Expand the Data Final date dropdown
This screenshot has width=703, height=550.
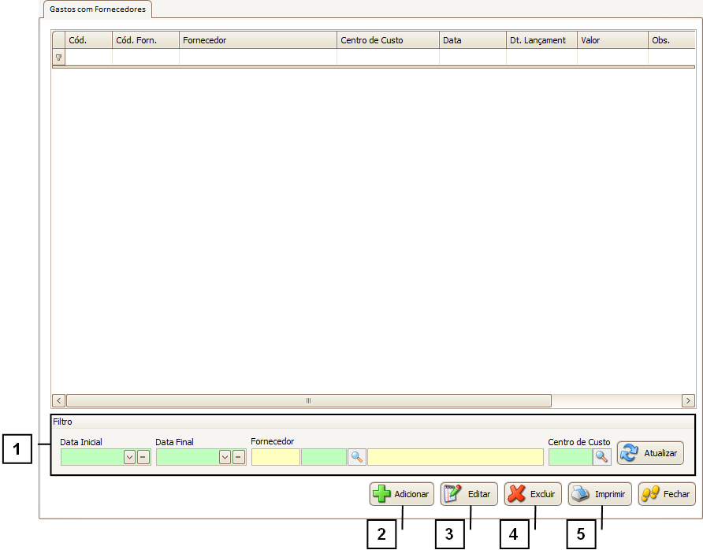coord(225,457)
